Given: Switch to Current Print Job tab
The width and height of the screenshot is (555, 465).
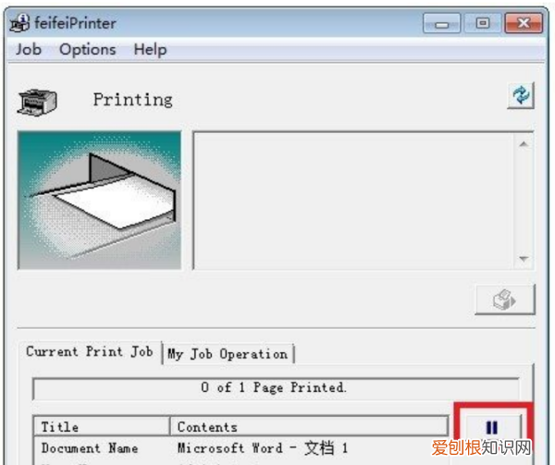Looking at the screenshot, I should pos(90,352).
